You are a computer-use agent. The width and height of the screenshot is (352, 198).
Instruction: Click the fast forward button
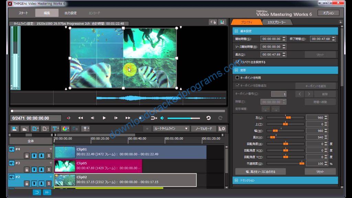(x=128, y=118)
